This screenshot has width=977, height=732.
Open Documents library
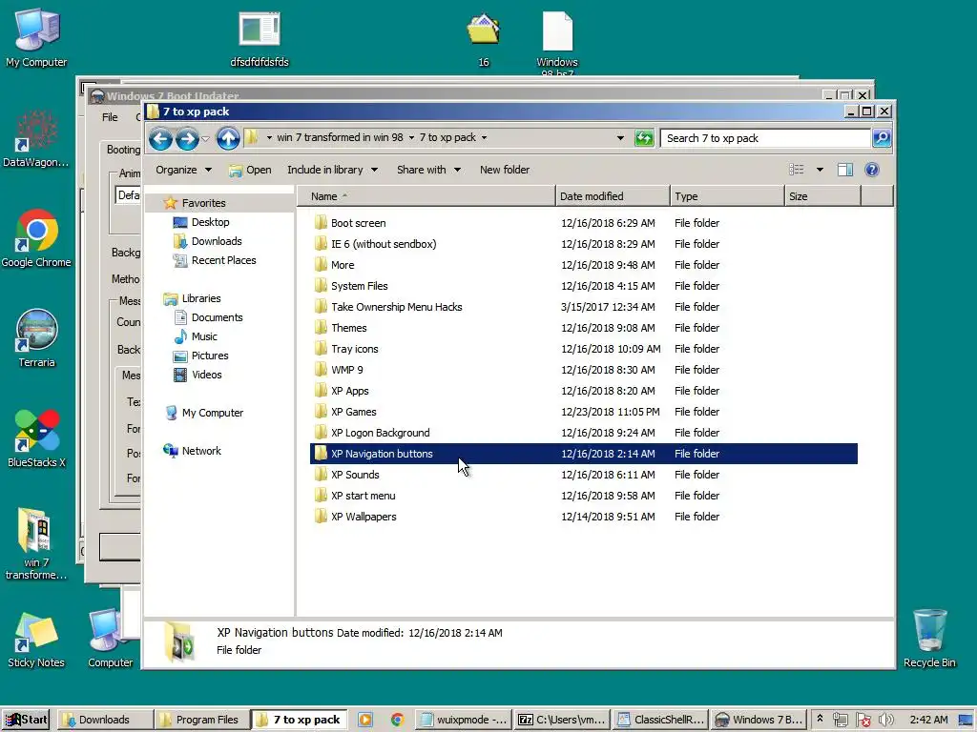[x=217, y=318]
